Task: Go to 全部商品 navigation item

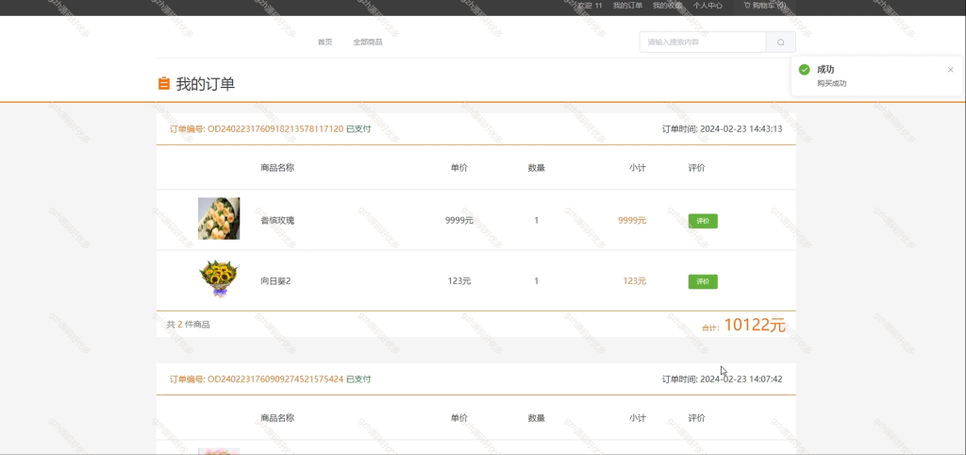Action: [368, 42]
